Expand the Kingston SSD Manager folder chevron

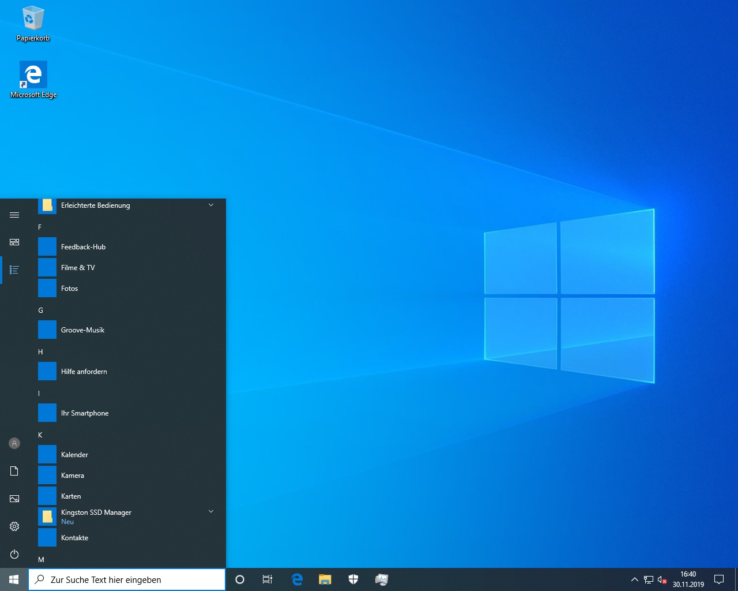coord(211,511)
